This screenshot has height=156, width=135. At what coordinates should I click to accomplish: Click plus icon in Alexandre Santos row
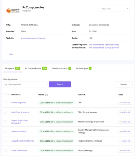pos(121,131)
